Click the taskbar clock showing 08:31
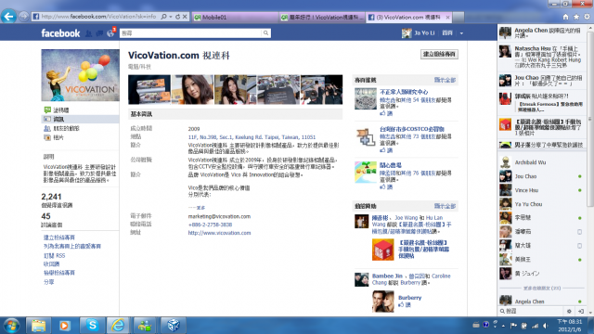The image size is (594, 334). click(569, 326)
